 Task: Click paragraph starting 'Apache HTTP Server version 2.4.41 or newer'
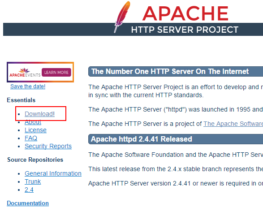176,183
